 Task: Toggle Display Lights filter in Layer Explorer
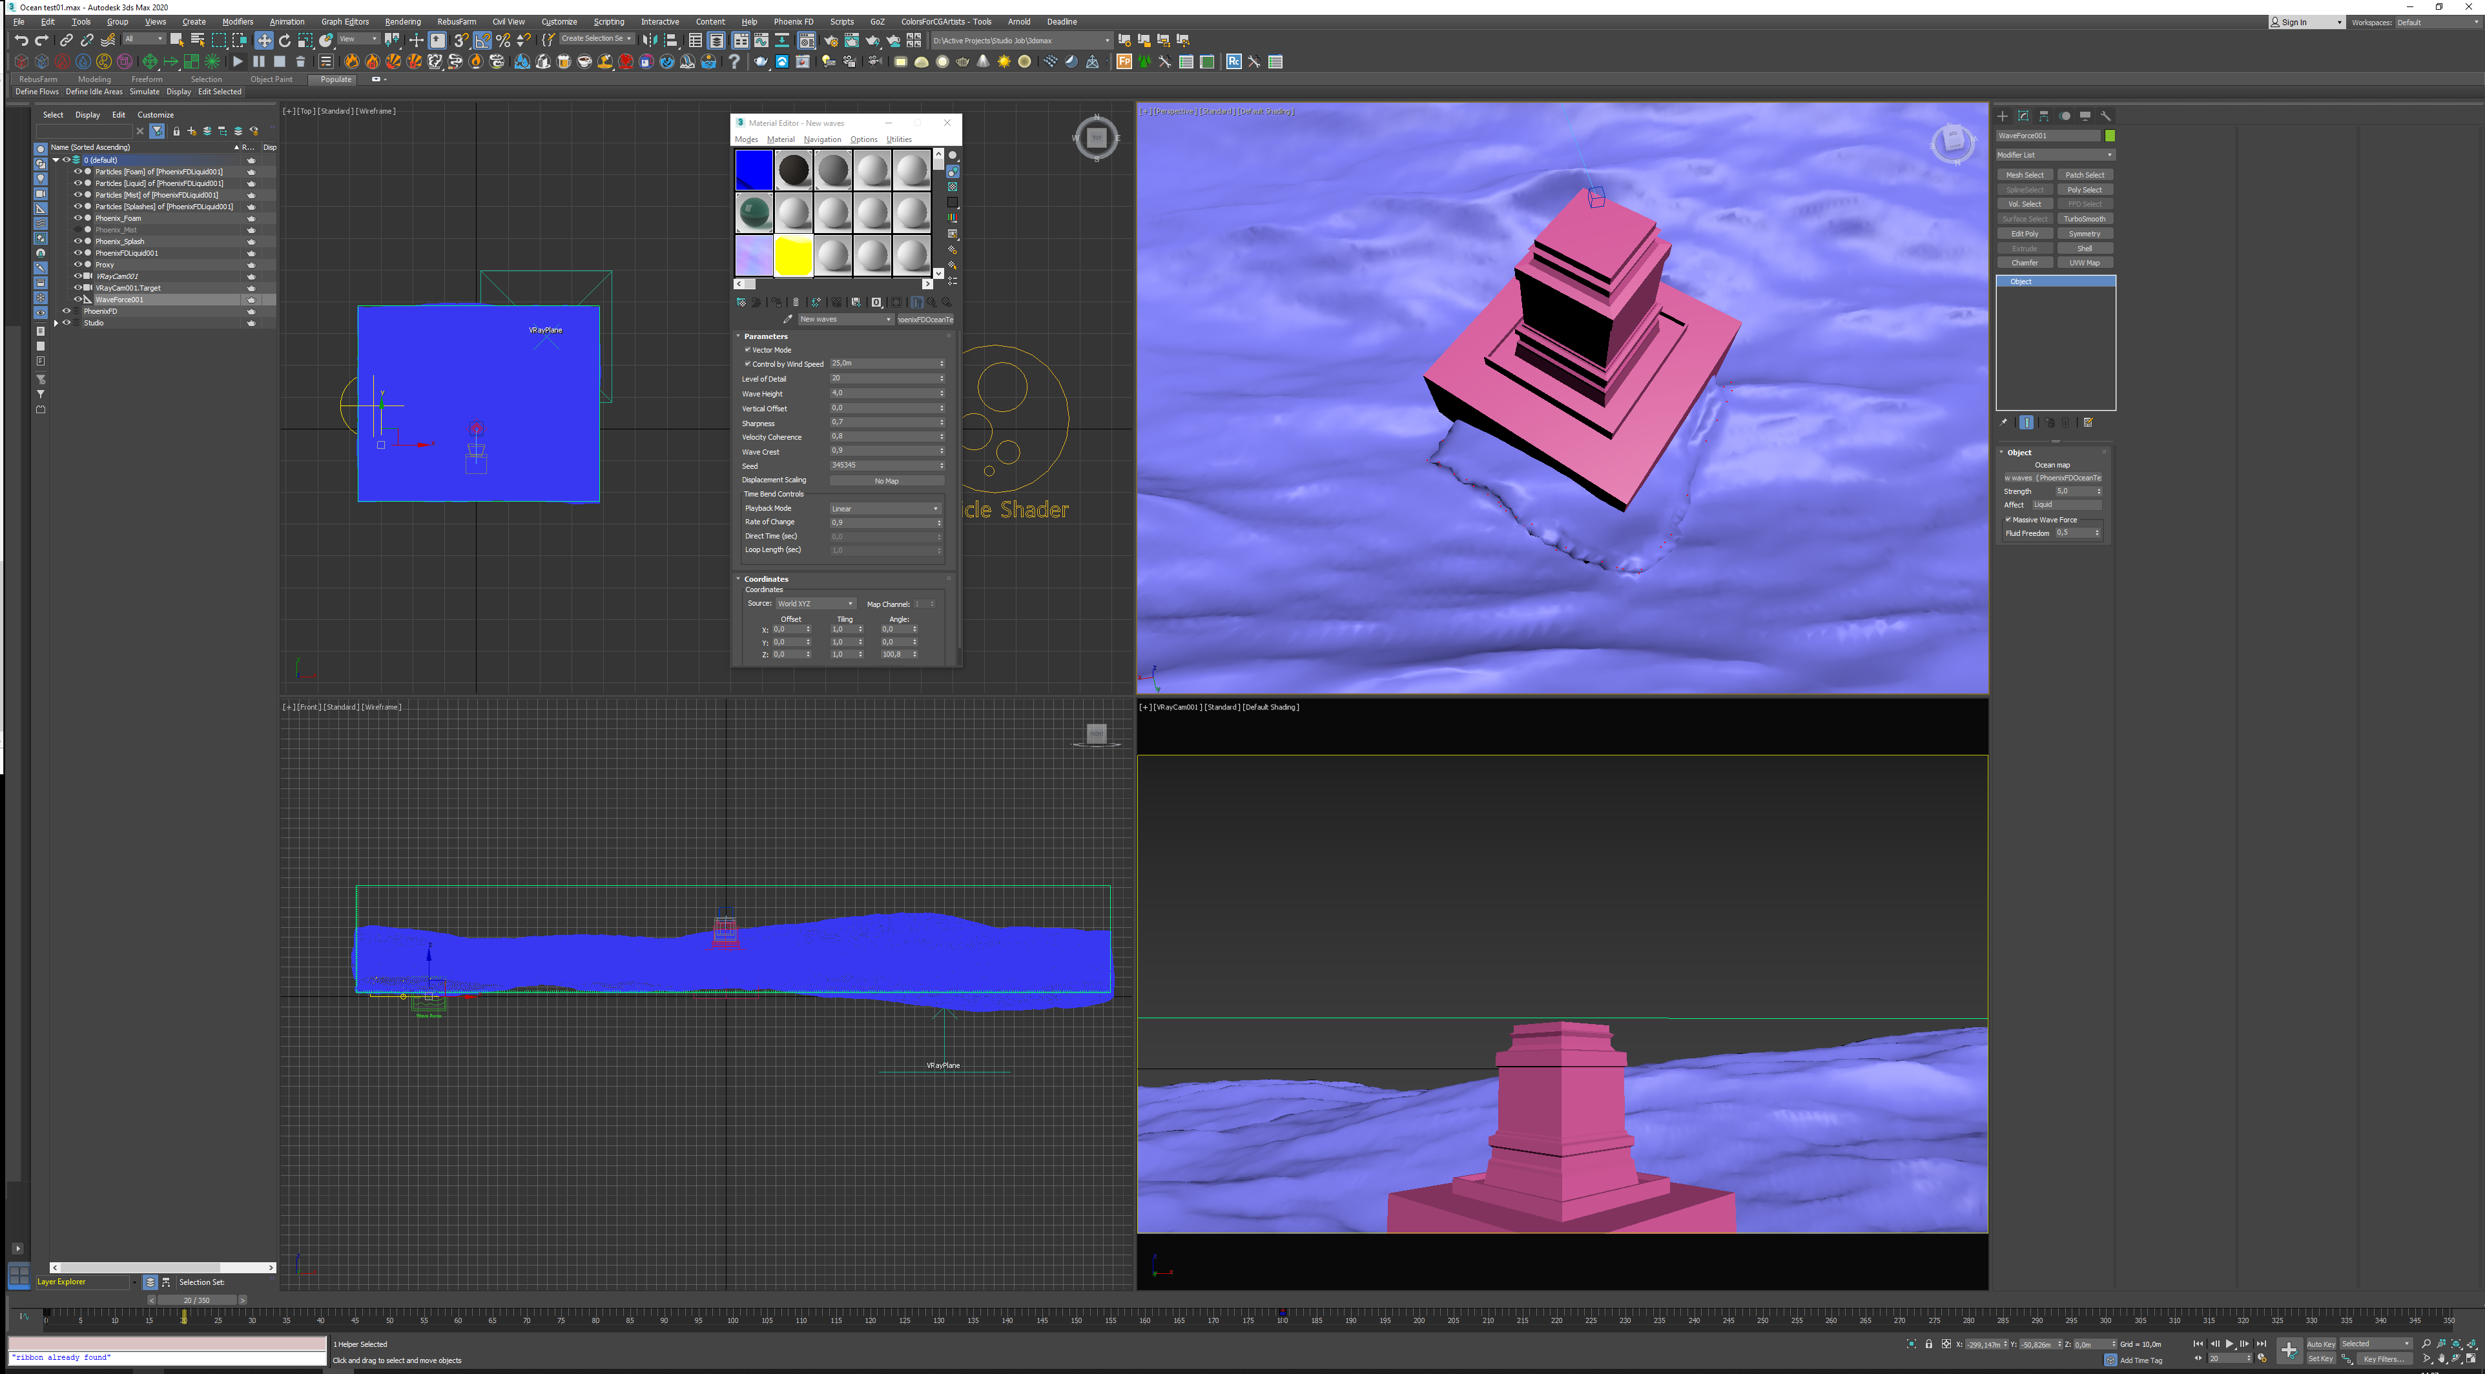41,178
